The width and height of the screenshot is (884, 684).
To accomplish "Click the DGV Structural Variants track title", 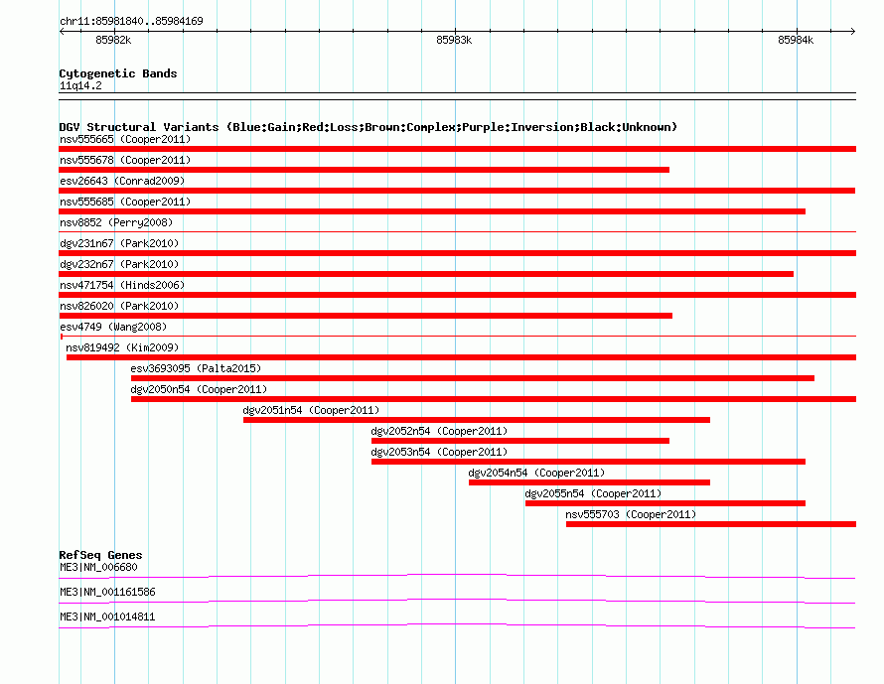I will [368, 127].
